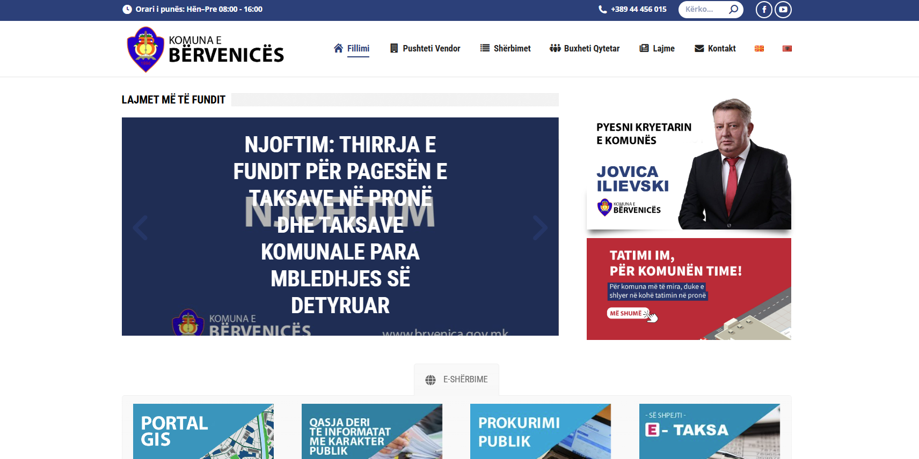The height and width of the screenshot is (459, 919).
Task: Open the mayor Jovica Ilievski banner
Action: pyautogui.click(x=689, y=164)
